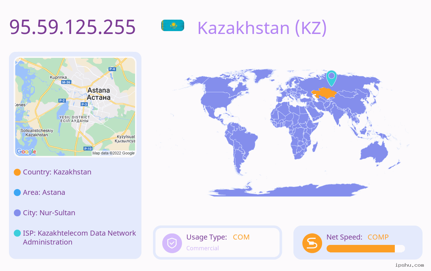Click the IP address 95.59.125.255 heading
The image size is (431, 271).
[72, 27]
